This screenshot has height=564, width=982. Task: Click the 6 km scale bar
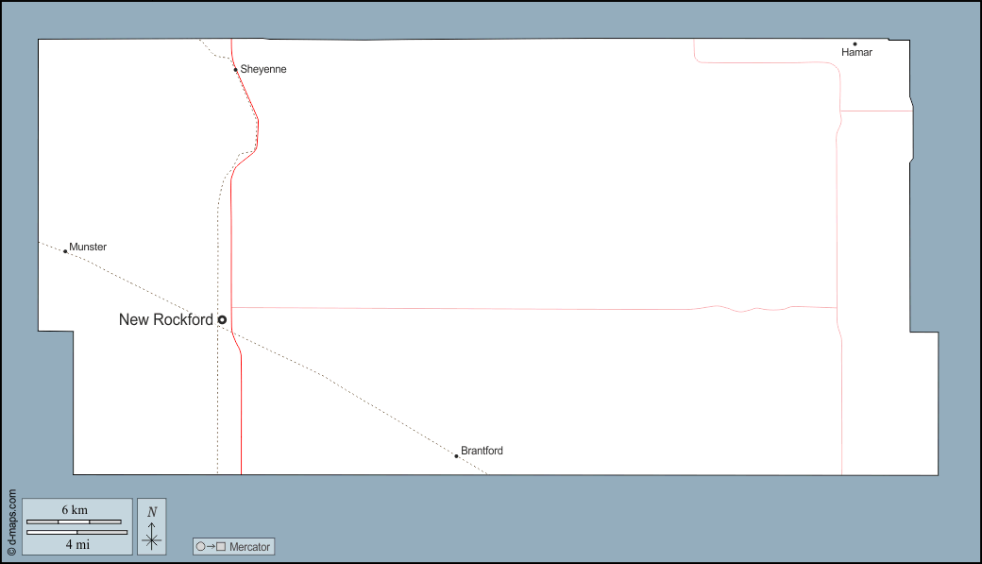click(x=74, y=521)
